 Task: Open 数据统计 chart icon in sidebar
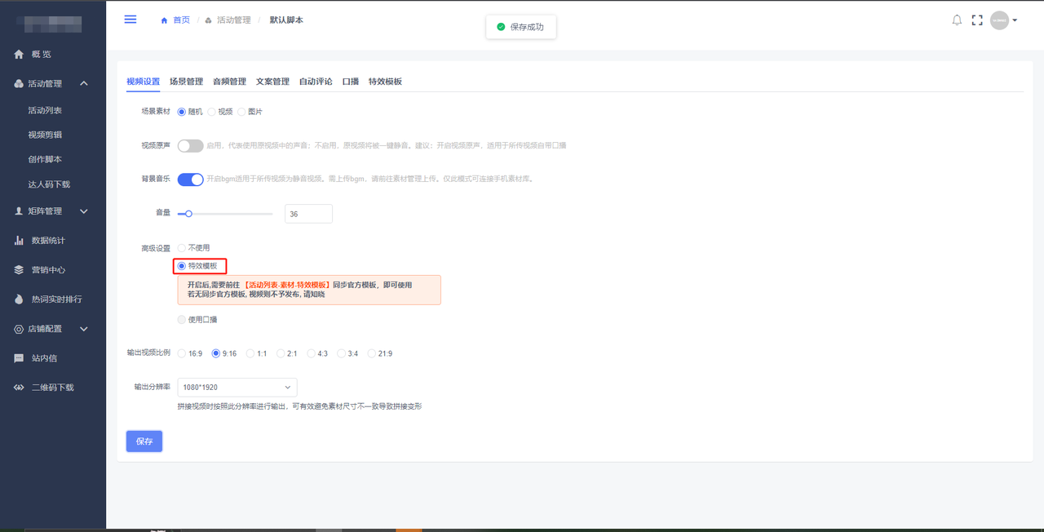(20, 241)
